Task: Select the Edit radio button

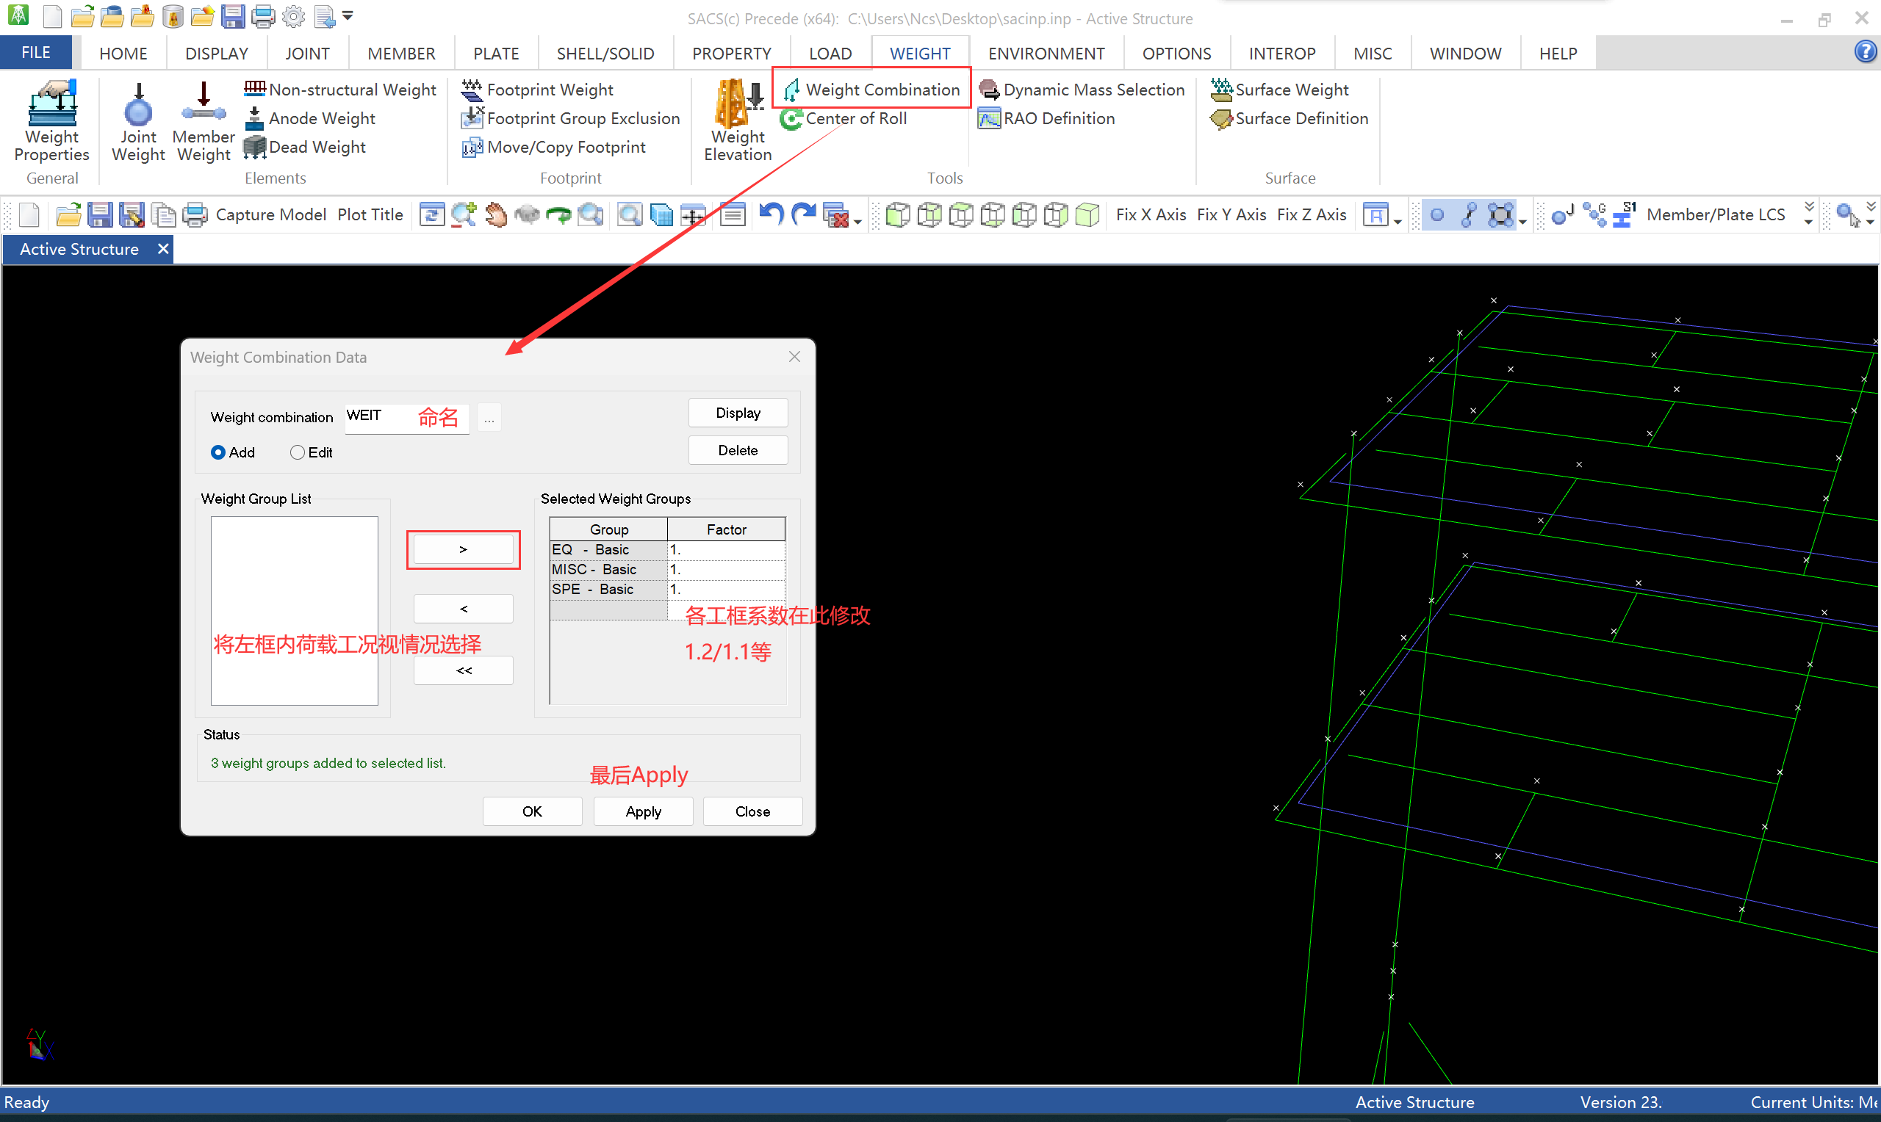Action: pos(298,452)
